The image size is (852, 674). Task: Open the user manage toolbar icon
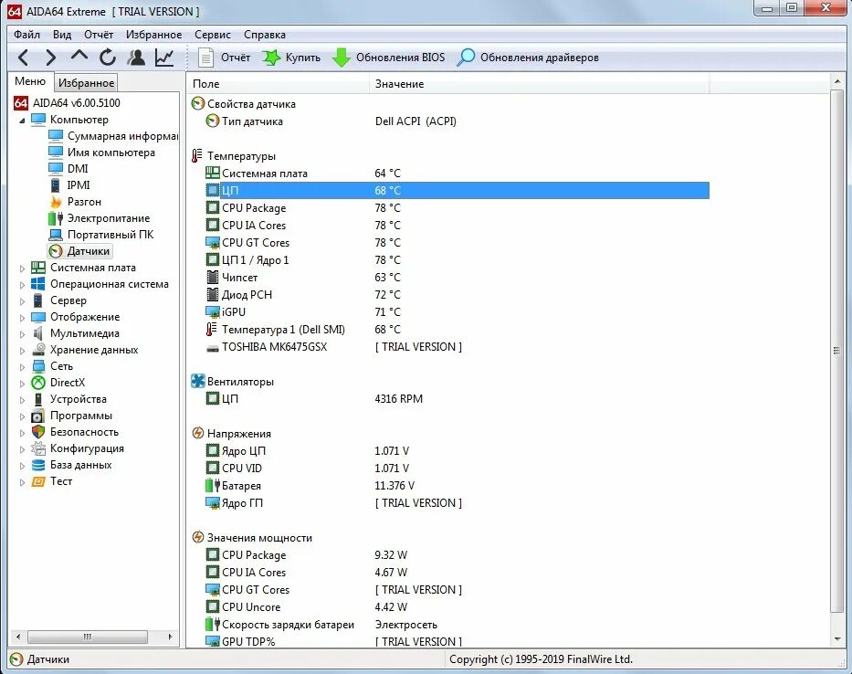[136, 58]
